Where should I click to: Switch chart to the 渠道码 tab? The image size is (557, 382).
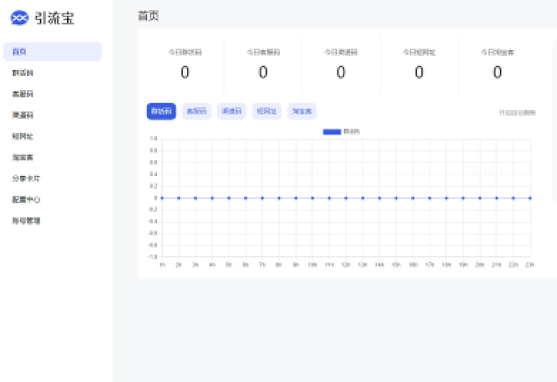point(232,111)
